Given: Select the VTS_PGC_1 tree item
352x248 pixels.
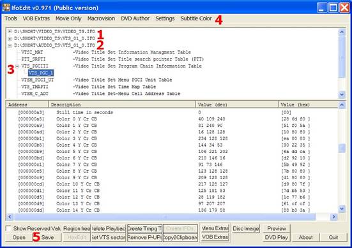Looking at the screenshot, I should tap(41, 73).
